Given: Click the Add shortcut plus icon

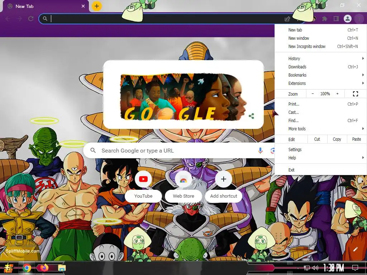Looking at the screenshot, I should tap(224, 179).
